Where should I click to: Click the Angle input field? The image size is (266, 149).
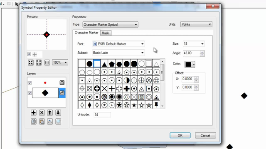pos(191,53)
